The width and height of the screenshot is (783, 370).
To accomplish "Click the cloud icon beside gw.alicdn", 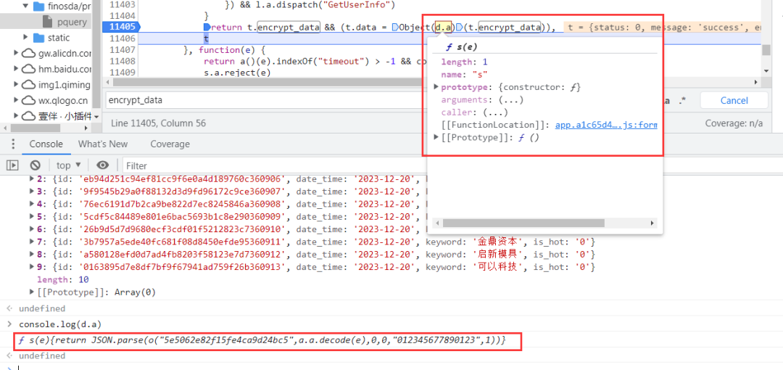I will pos(28,54).
